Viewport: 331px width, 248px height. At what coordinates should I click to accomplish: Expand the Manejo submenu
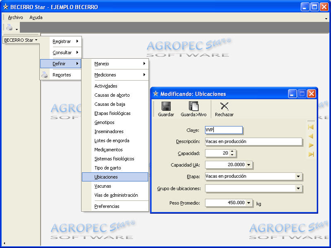(115, 64)
